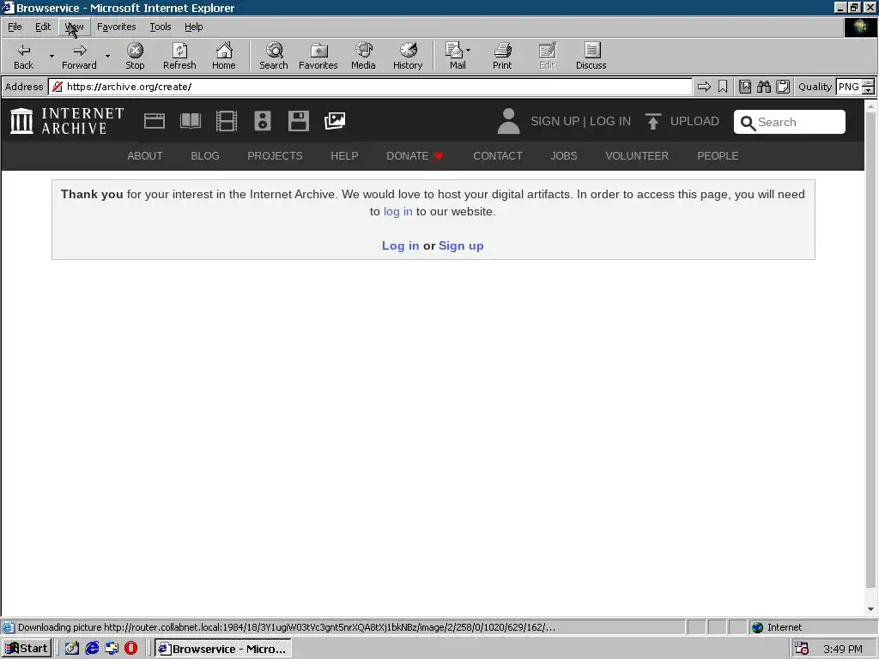Open the DONATE navigation link
The image size is (879, 659).
pyautogui.click(x=415, y=156)
